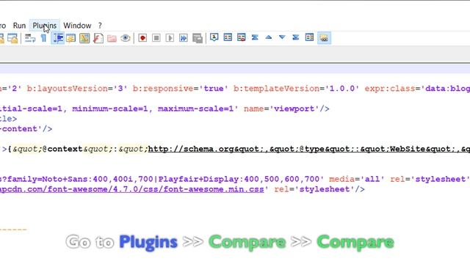Click rel='stylesheet' after font-awesome link
This screenshot has width=470, height=264.
tap(314, 189)
